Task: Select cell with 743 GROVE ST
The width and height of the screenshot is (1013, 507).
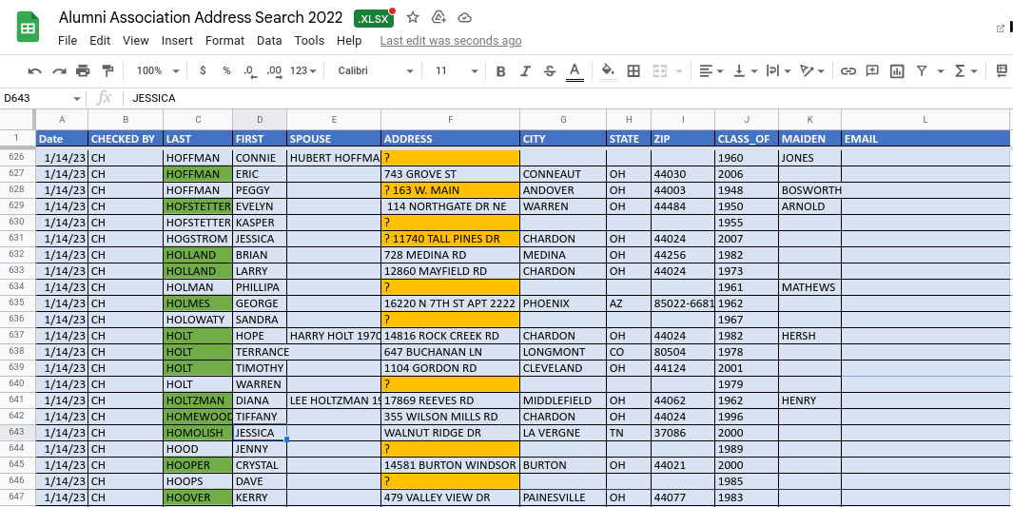Action: click(x=450, y=174)
